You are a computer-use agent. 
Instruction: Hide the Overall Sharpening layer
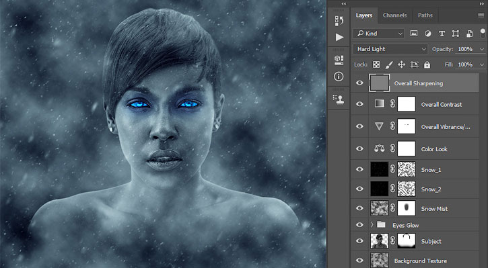359,83
